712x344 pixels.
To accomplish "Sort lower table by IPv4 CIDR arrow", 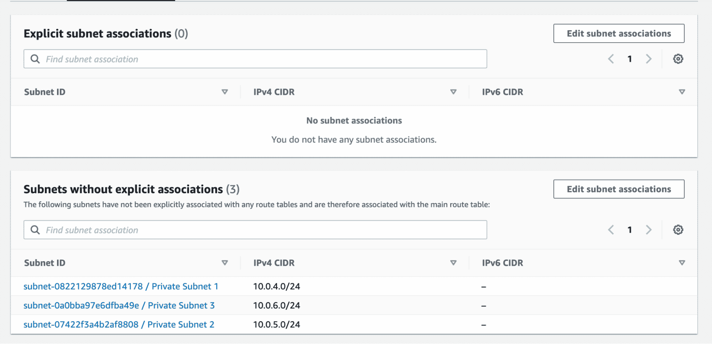I will pos(453,263).
